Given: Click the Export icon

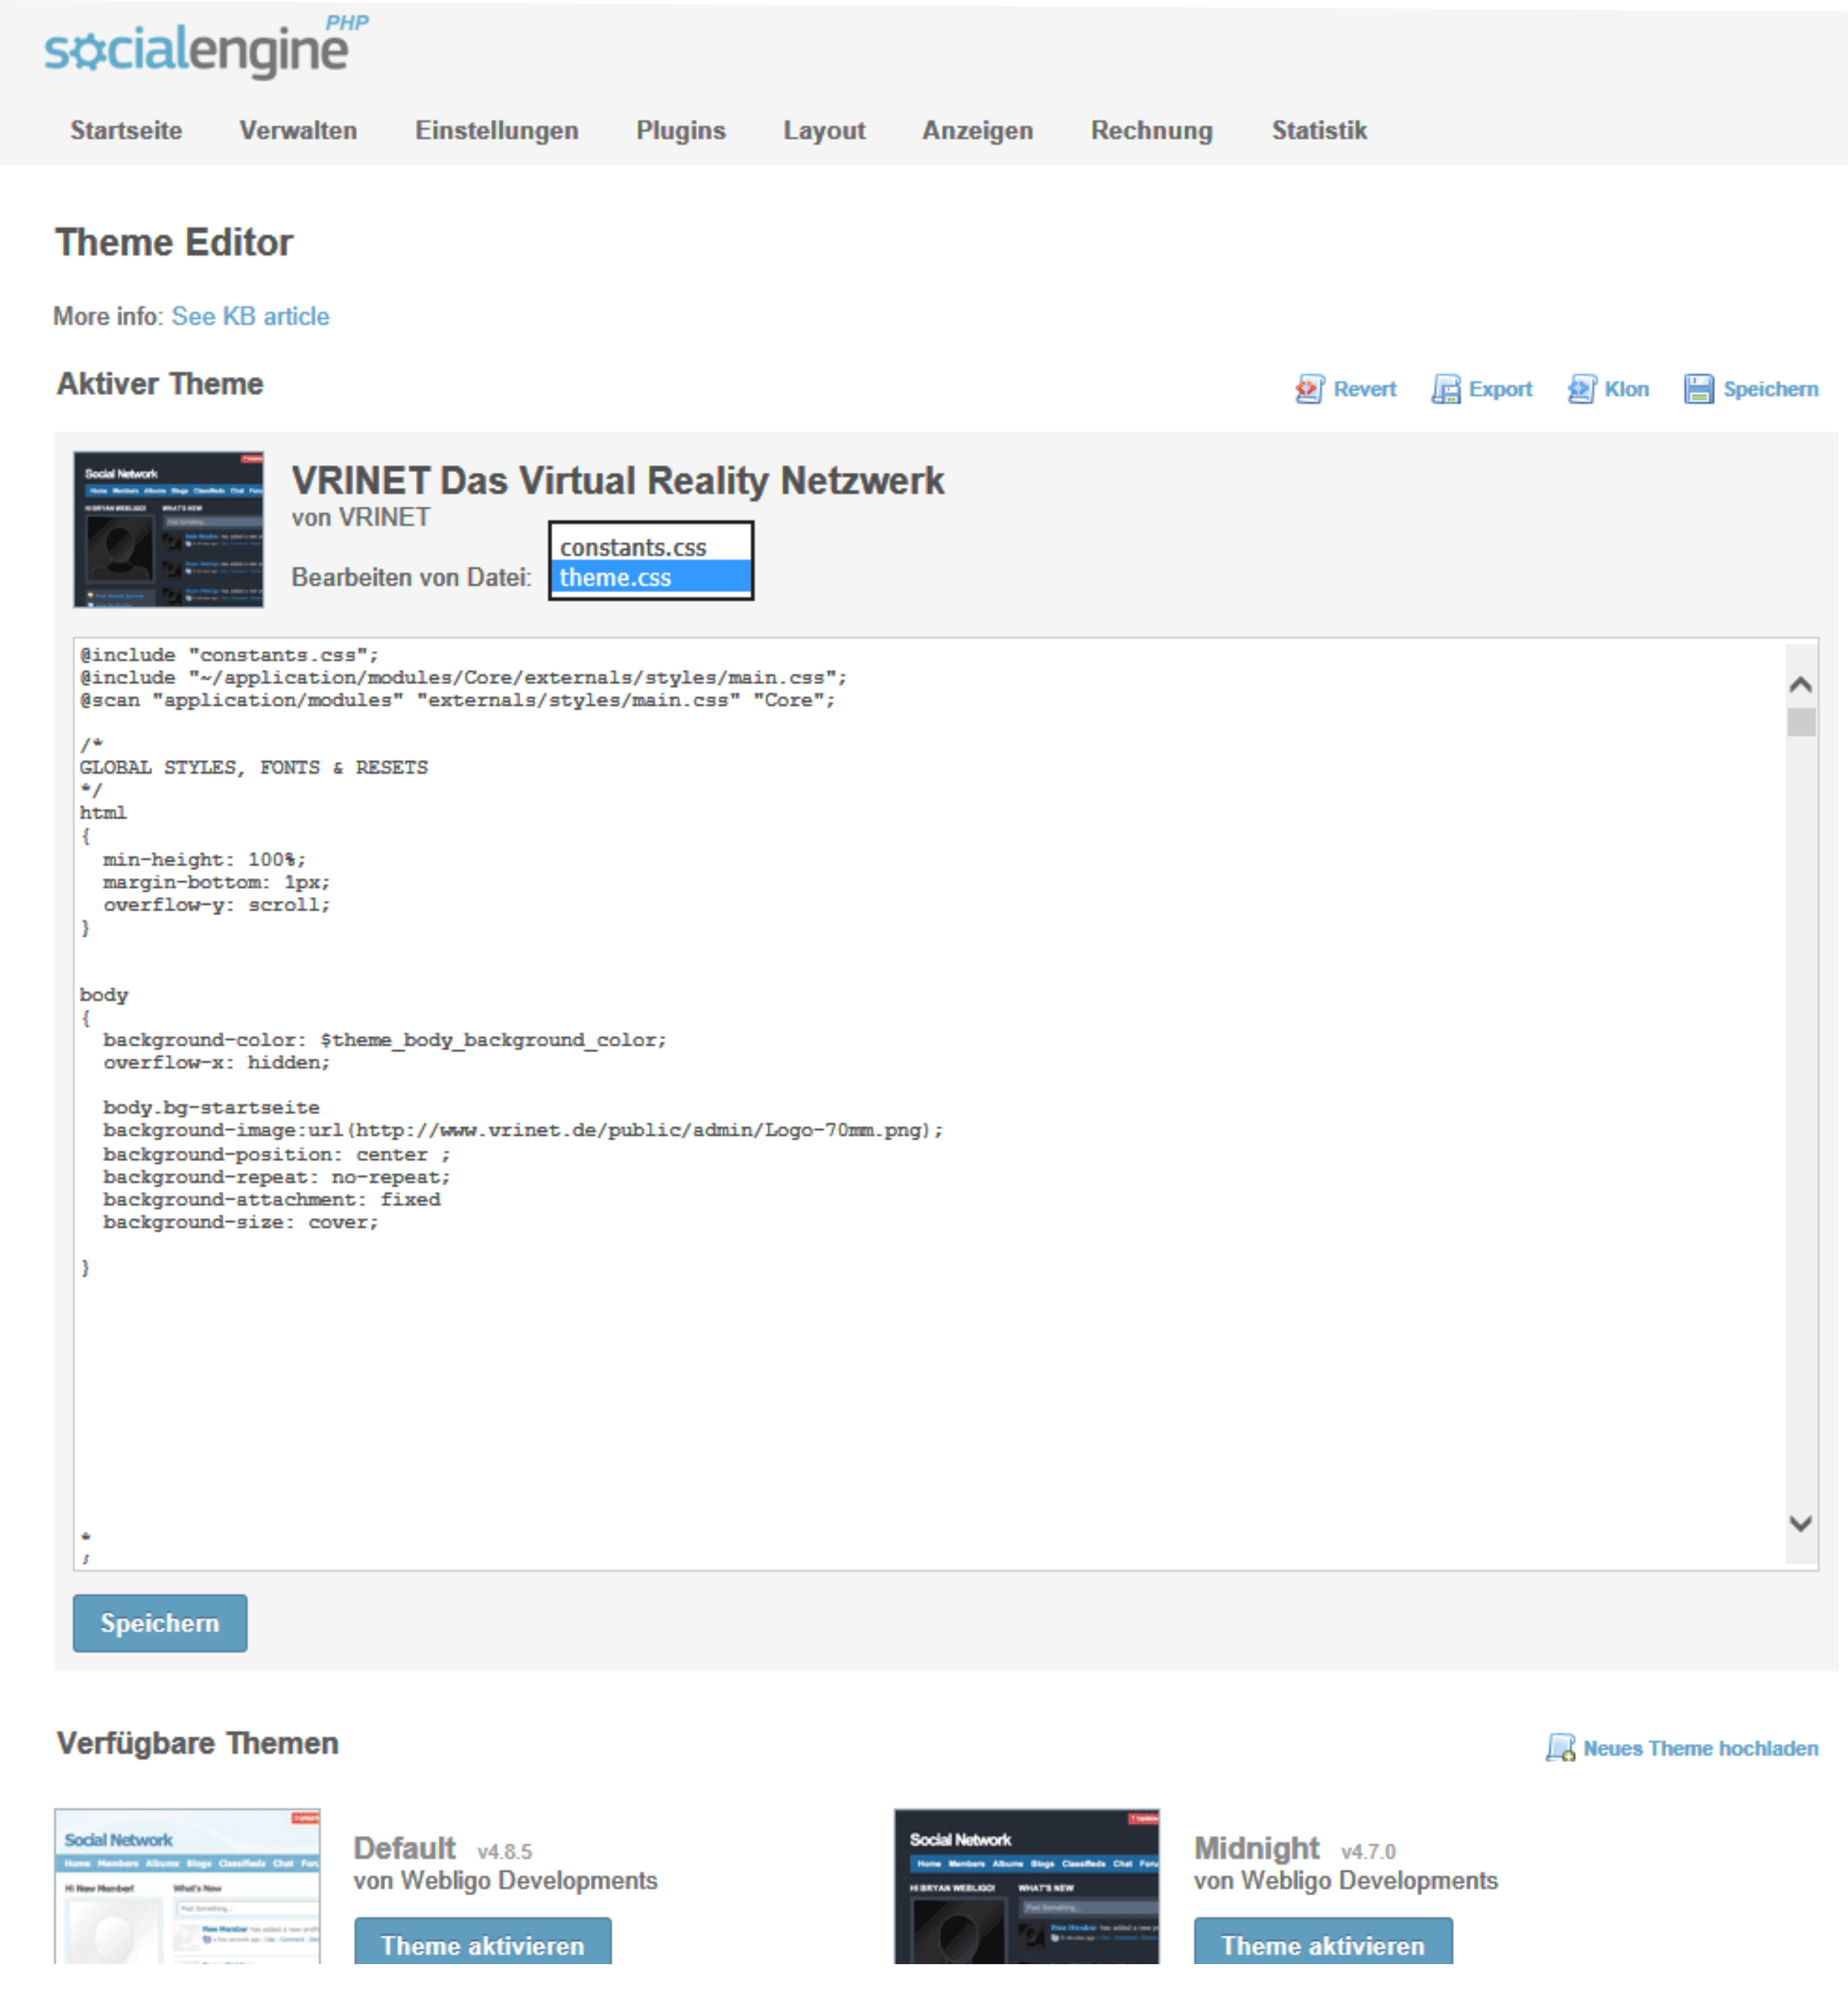Looking at the screenshot, I should (x=1445, y=389).
